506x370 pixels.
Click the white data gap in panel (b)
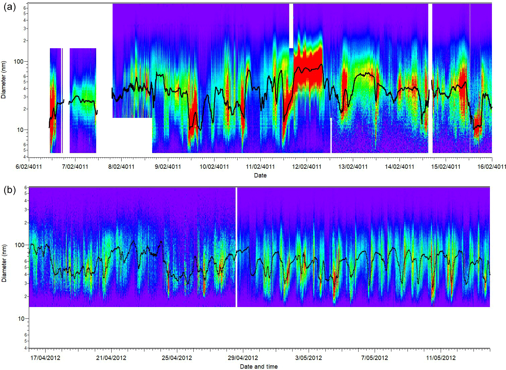237,247
